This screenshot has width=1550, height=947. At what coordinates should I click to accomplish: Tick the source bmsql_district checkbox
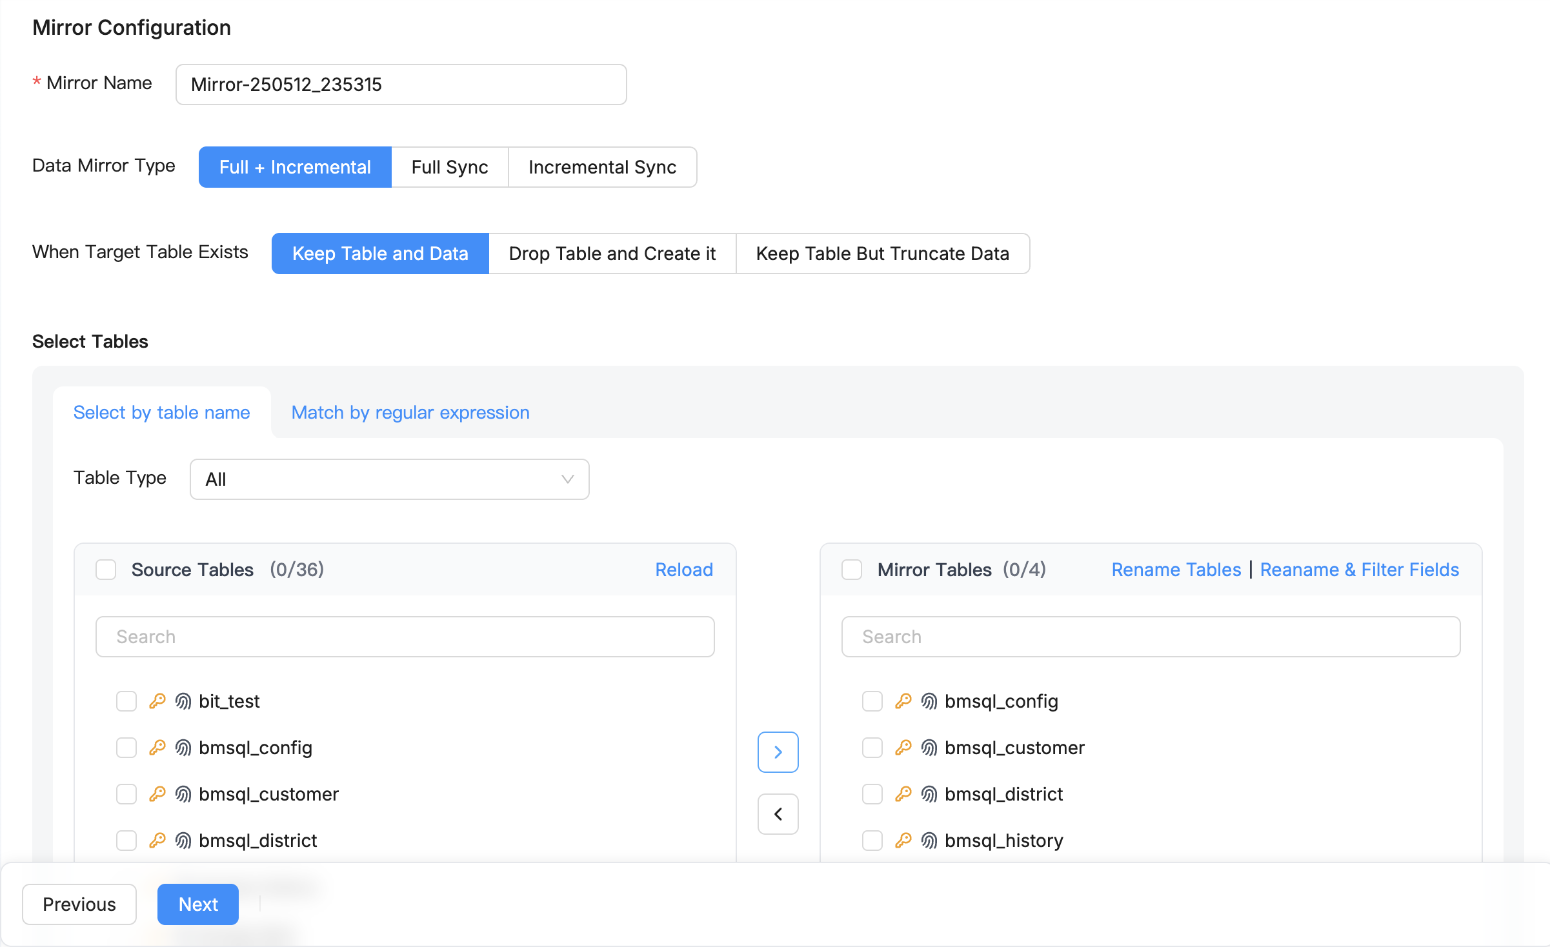coord(126,841)
